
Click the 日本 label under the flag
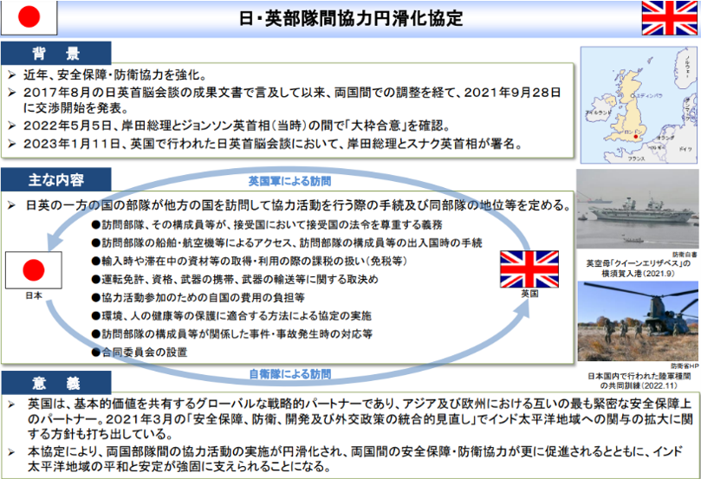(34, 295)
